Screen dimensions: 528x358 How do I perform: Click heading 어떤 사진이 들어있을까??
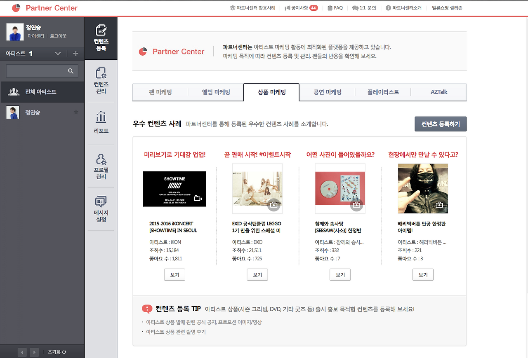click(340, 155)
